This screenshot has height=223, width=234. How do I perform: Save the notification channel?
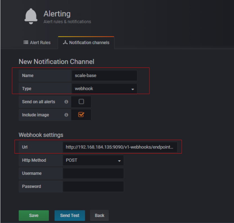[x=34, y=215]
